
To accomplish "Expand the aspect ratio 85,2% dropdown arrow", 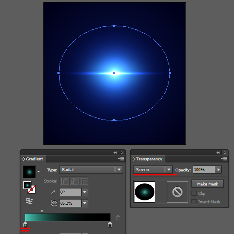I will [85, 203].
